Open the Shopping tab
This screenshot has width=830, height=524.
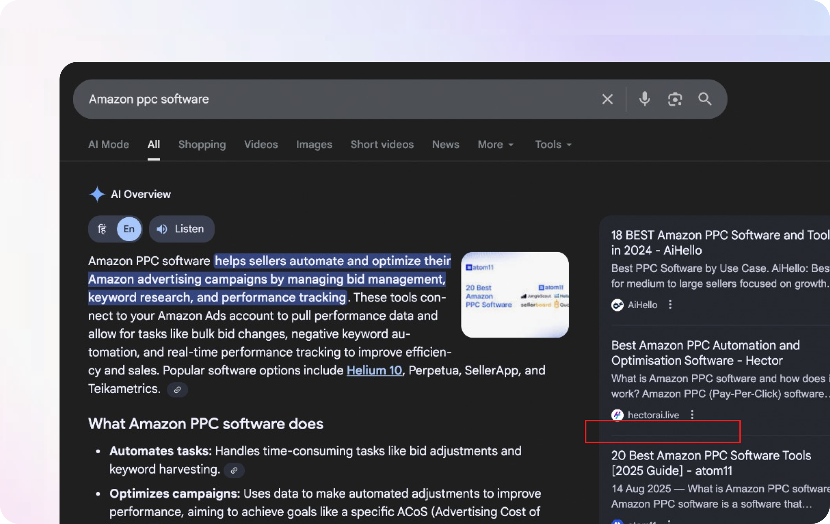[202, 145]
